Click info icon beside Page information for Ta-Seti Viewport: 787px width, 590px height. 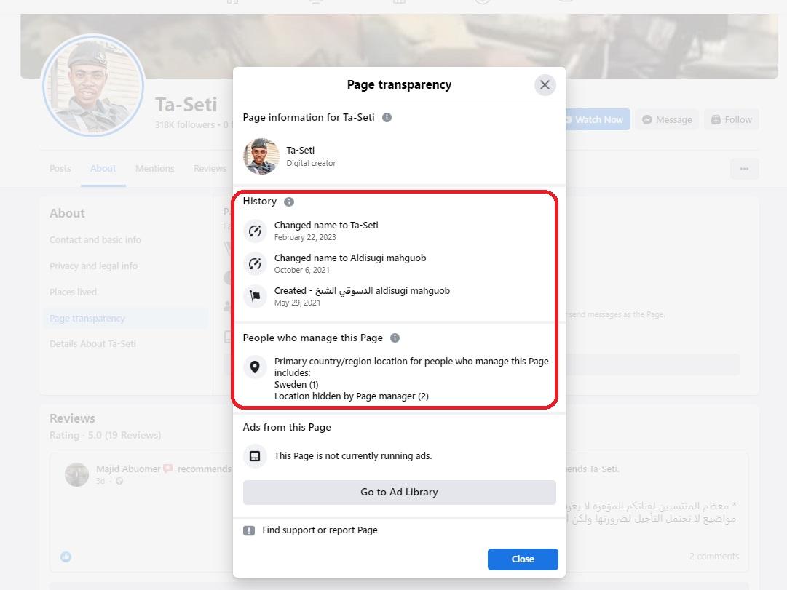coord(387,117)
